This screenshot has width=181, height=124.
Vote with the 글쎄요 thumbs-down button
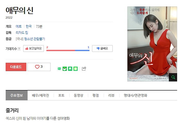coord(102,49)
